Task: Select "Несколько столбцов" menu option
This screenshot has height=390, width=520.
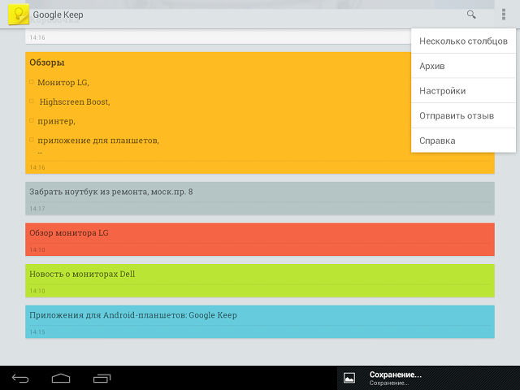Action: 463,41
